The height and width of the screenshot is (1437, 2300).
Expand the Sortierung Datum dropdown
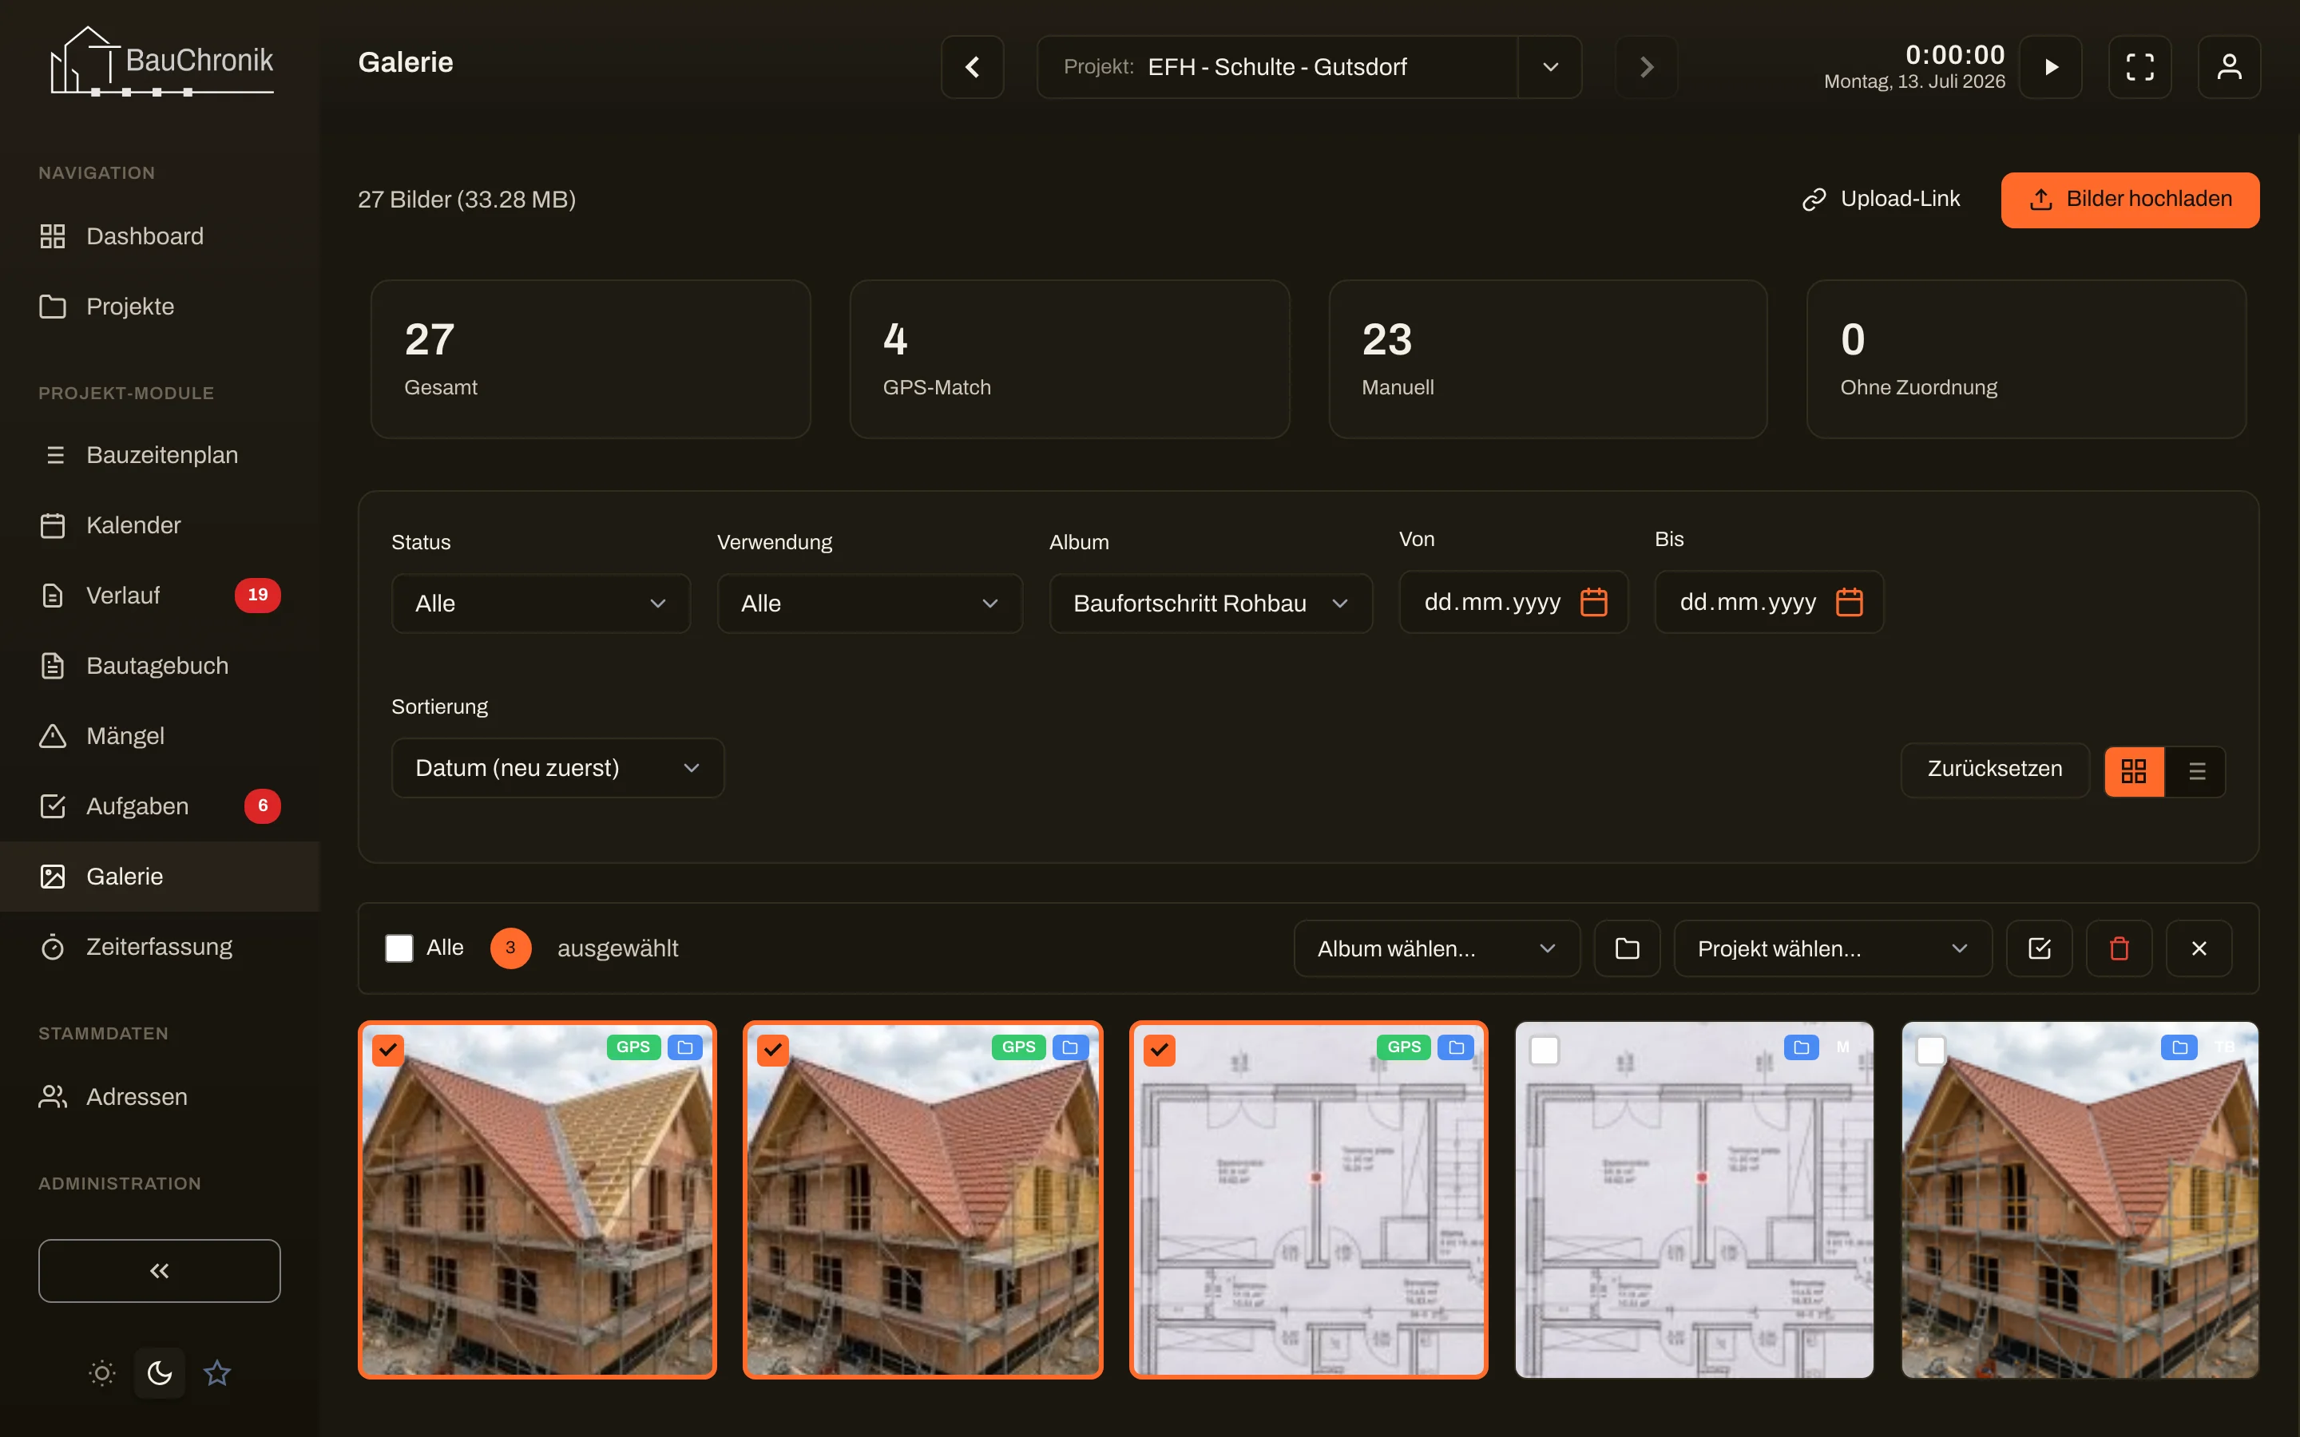click(558, 768)
